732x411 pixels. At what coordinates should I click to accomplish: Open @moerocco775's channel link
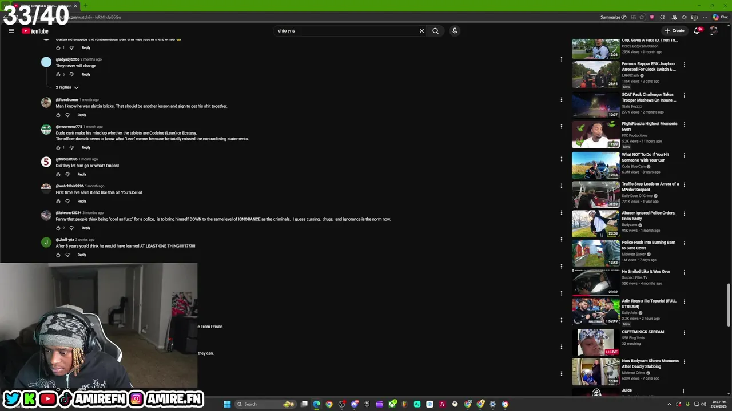click(x=69, y=127)
